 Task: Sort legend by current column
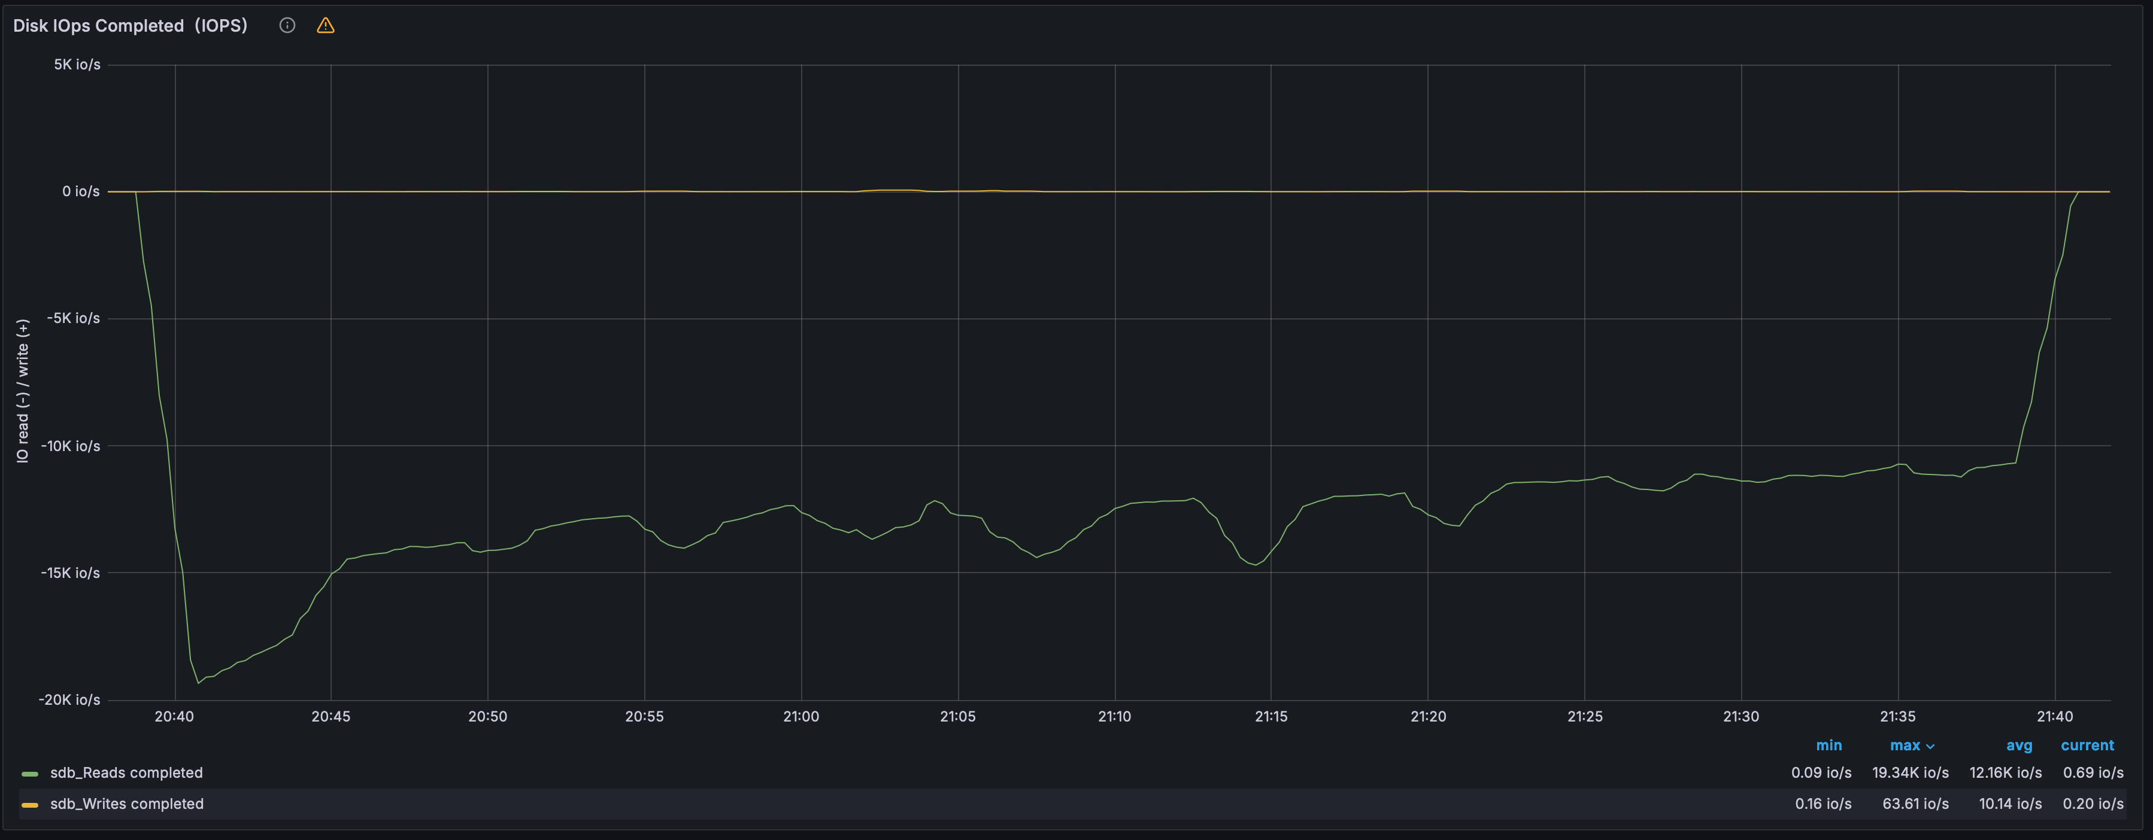click(x=2087, y=745)
